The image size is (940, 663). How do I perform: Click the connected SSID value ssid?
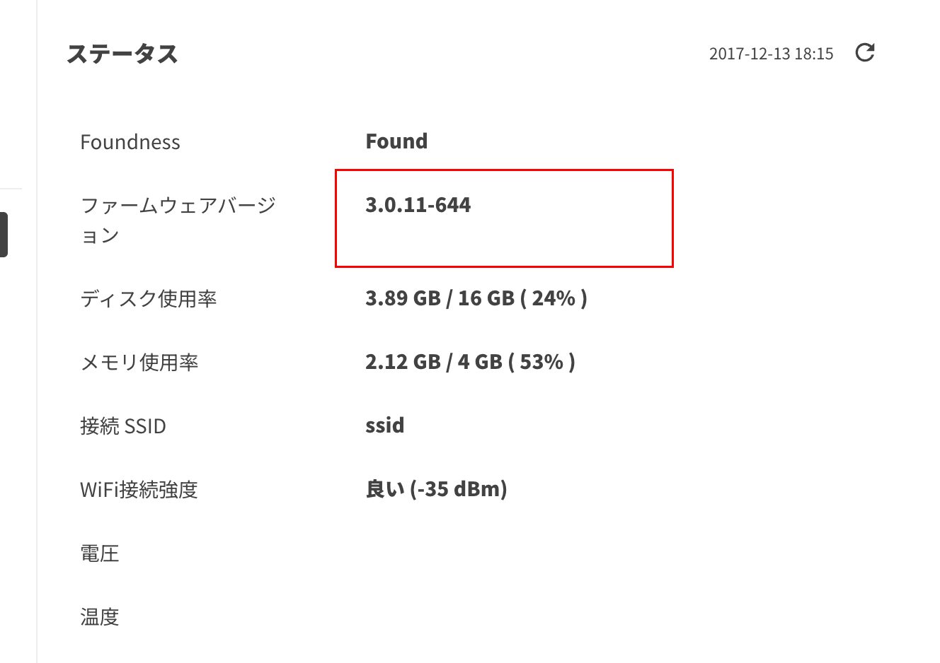coord(384,426)
